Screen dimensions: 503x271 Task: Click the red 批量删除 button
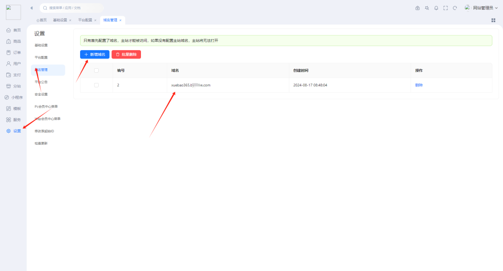point(126,54)
